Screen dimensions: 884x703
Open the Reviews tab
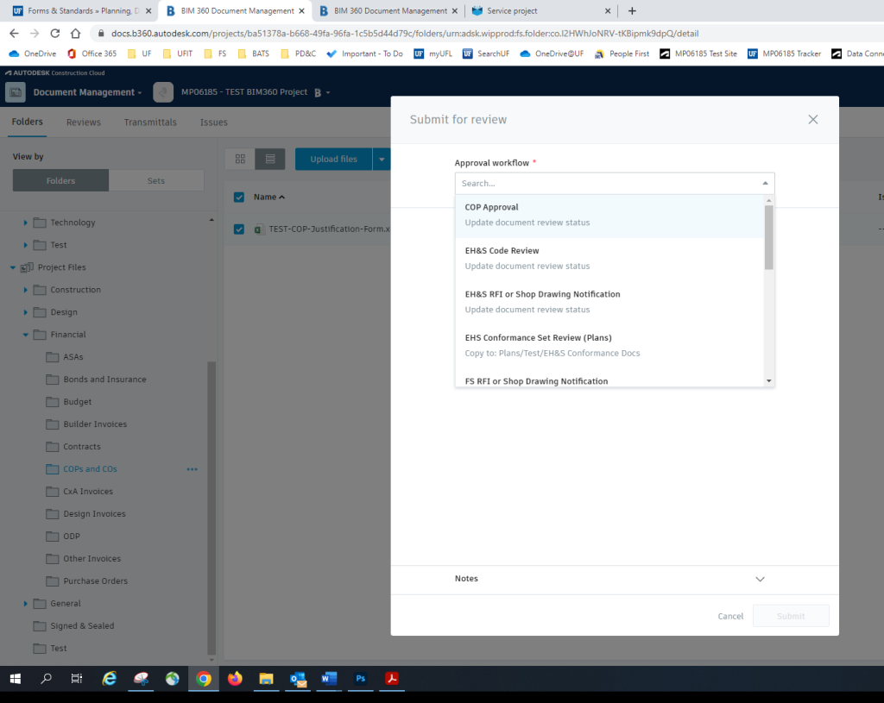[84, 122]
